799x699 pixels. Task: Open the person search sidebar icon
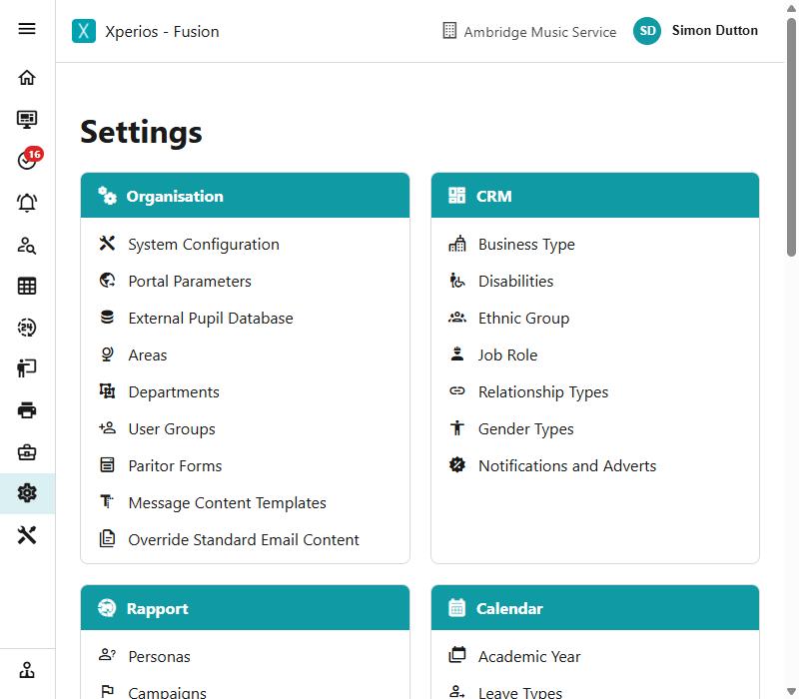(27, 245)
